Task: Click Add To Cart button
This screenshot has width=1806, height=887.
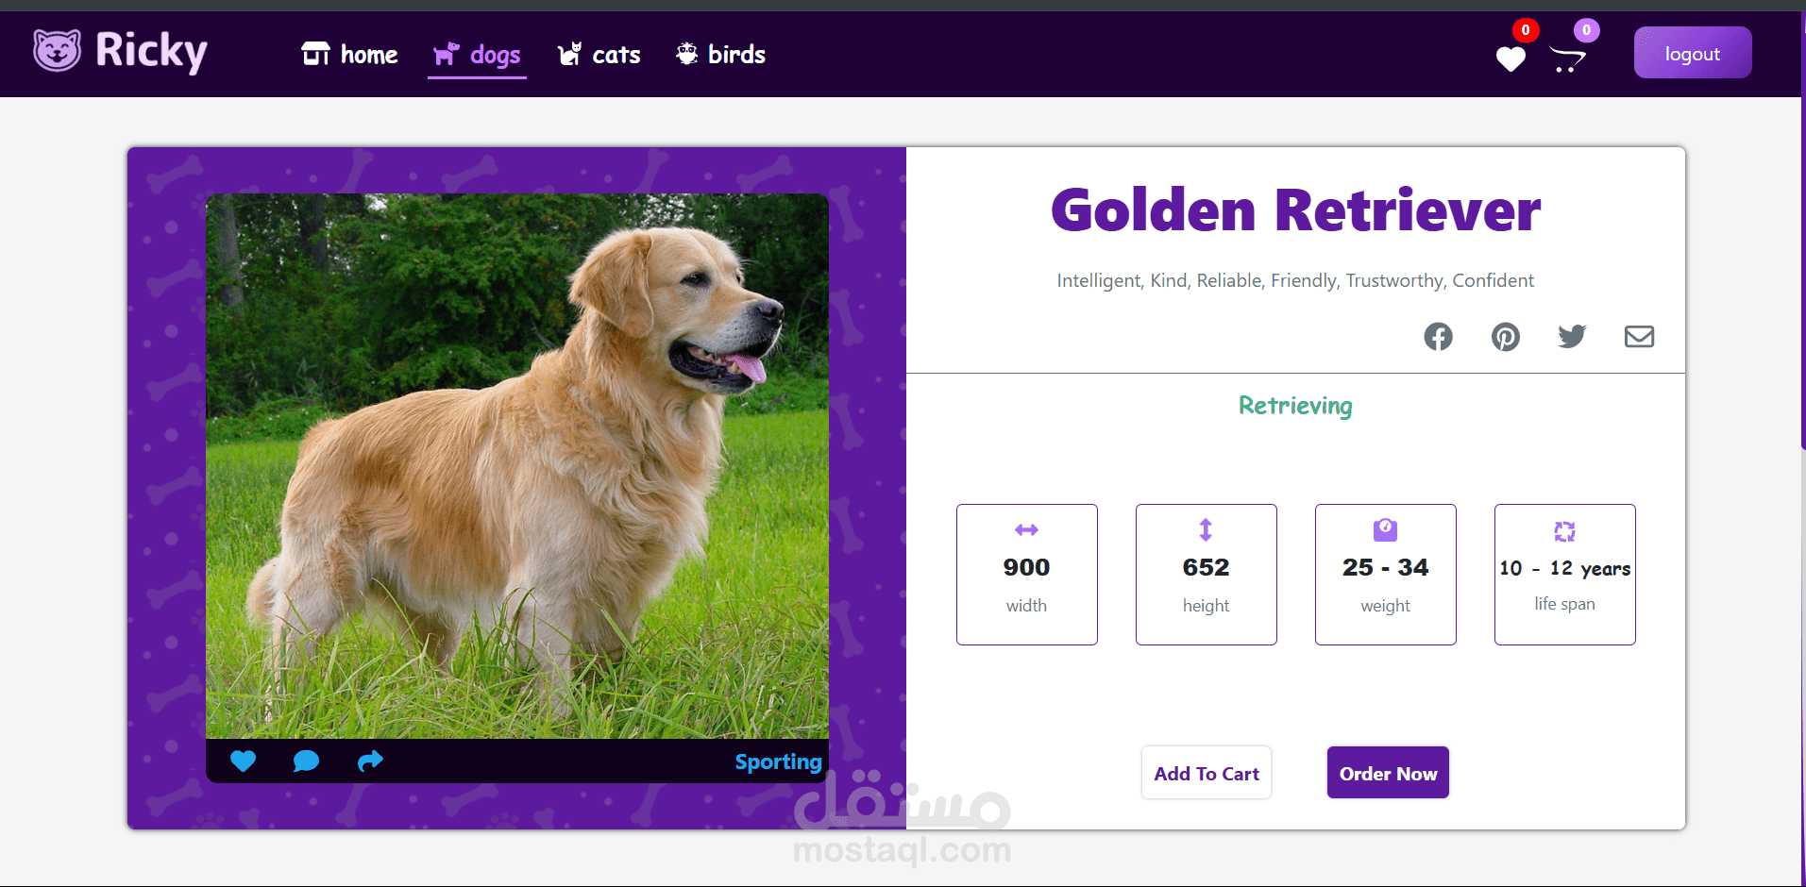Action: (x=1206, y=773)
